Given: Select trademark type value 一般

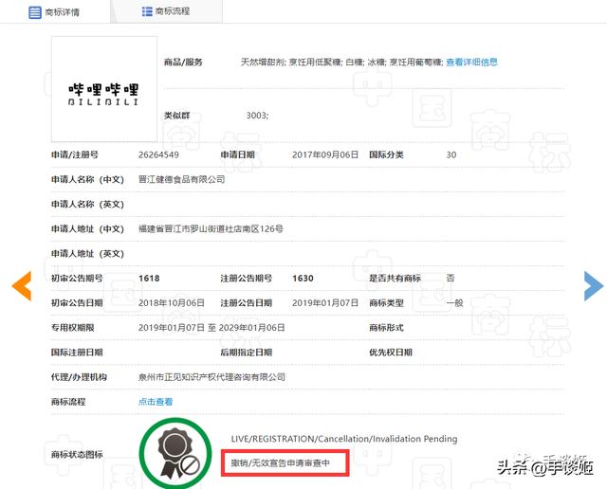Looking at the screenshot, I should click(454, 303).
